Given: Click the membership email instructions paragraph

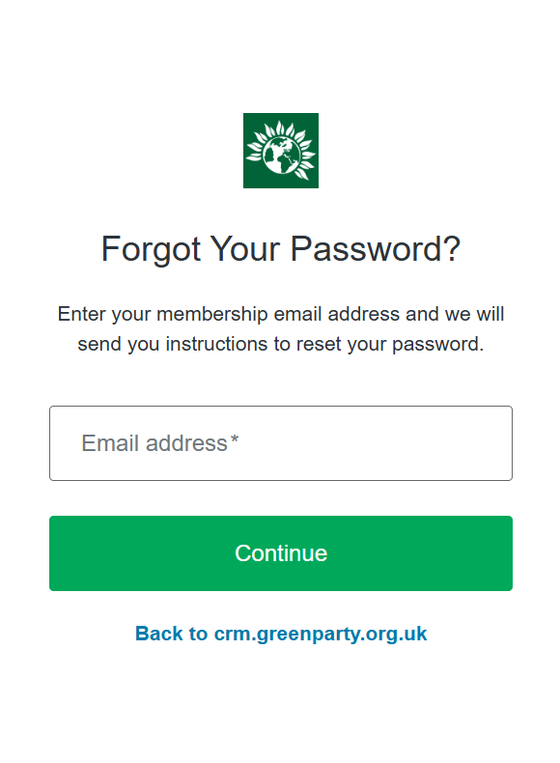Looking at the screenshot, I should pyautogui.click(x=281, y=329).
